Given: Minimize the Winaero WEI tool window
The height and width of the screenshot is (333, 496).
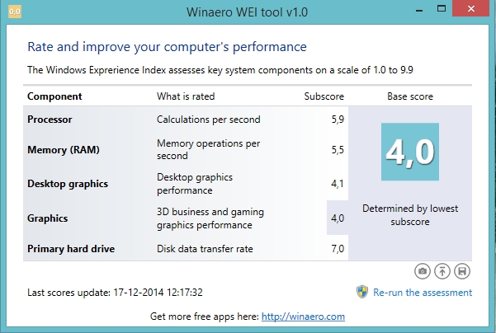Looking at the screenshot, I should [x=419, y=11].
